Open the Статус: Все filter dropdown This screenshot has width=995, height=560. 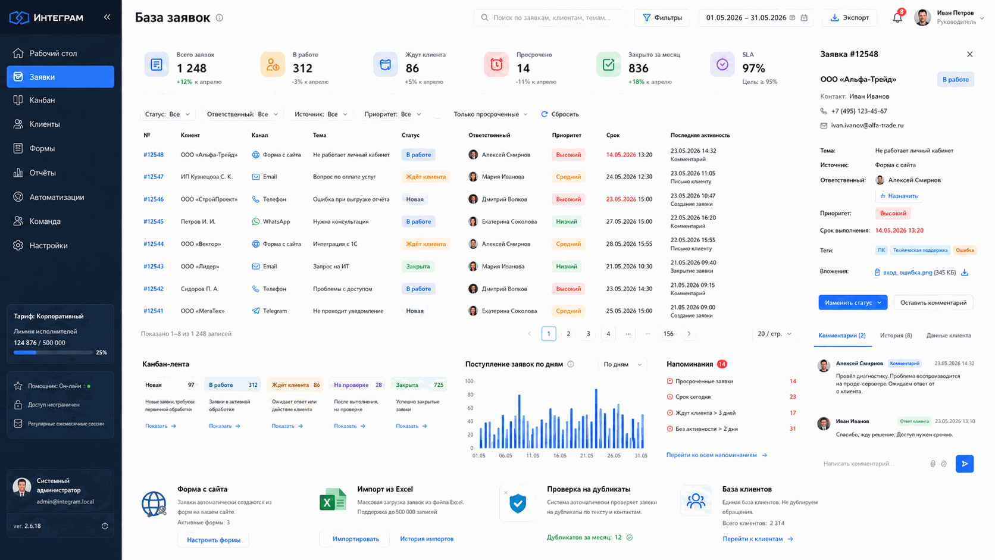[x=167, y=114]
